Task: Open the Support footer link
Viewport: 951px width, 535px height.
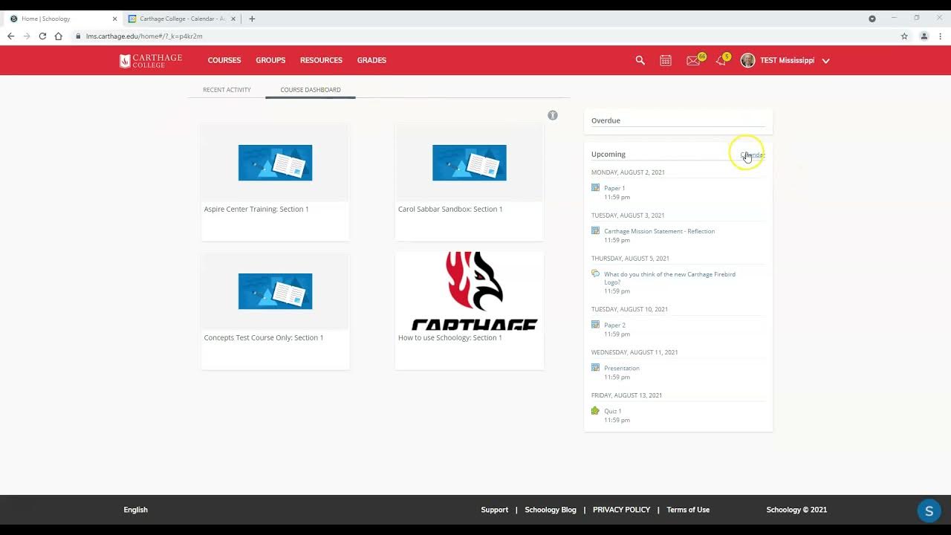Action: pyautogui.click(x=494, y=510)
